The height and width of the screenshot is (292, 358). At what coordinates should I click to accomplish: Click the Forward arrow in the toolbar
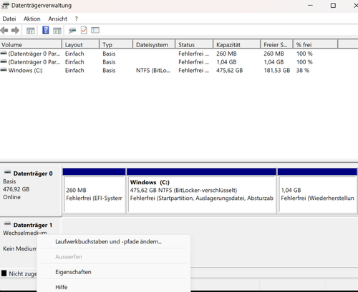(x=15, y=31)
